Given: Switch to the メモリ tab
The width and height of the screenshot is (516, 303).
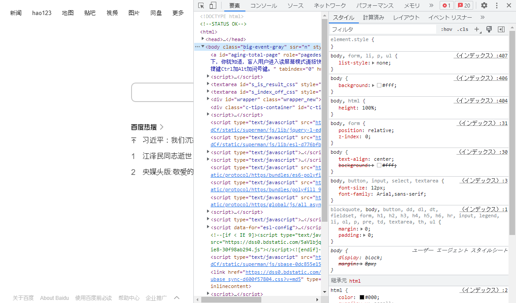Looking at the screenshot, I should [x=412, y=6].
